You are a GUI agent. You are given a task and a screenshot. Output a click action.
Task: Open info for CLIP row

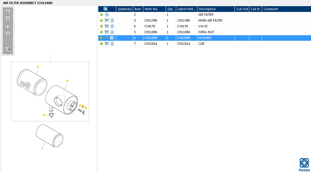pos(112,43)
